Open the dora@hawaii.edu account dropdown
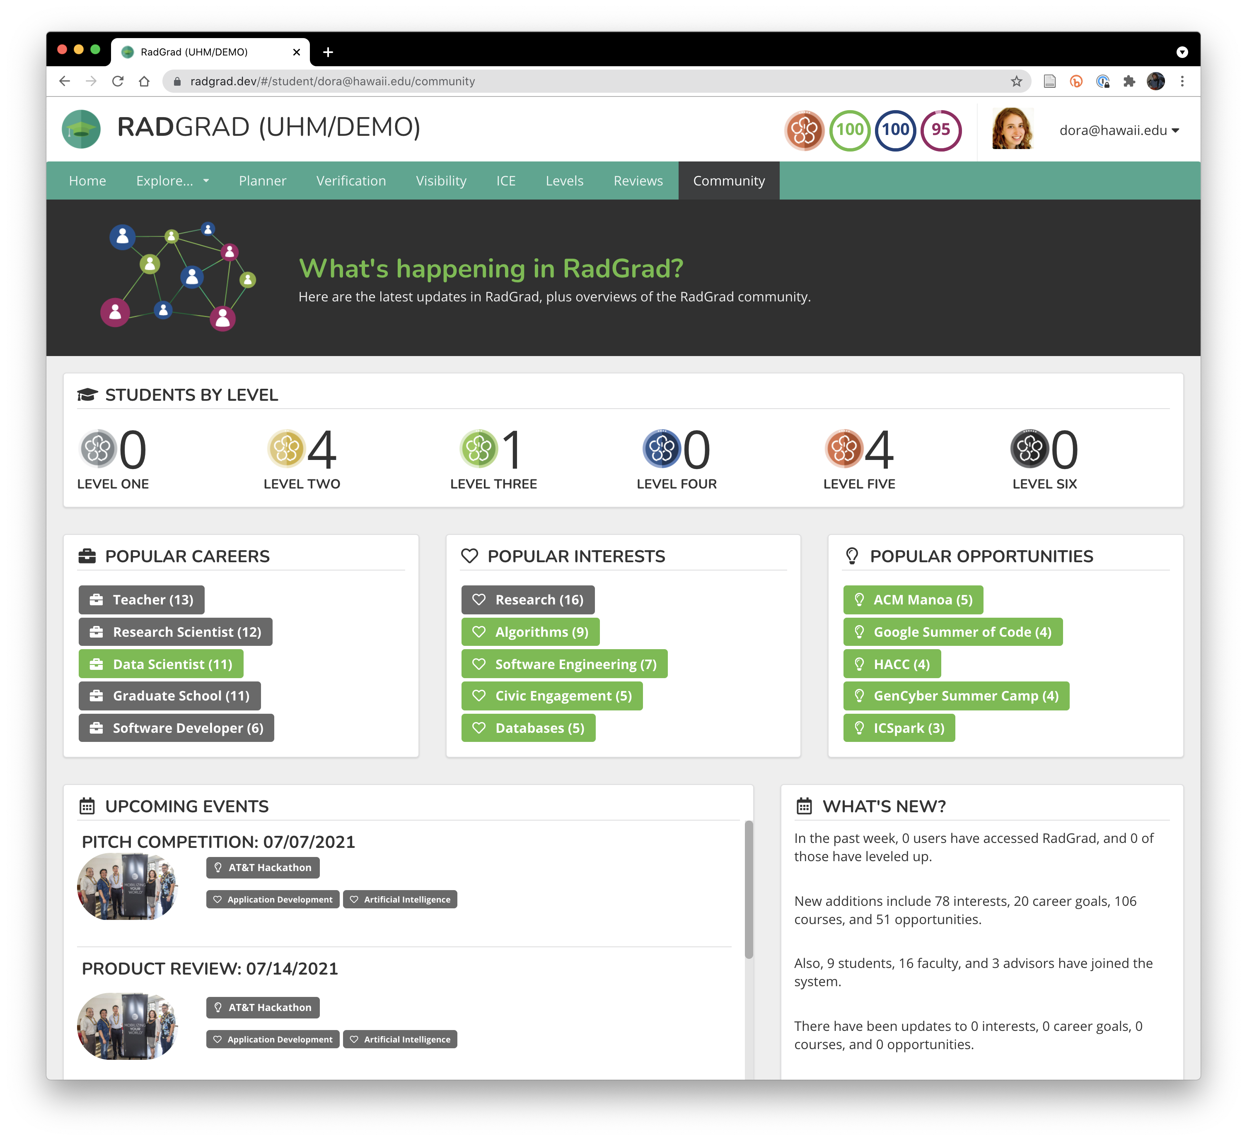Screen dimensions: 1247x1141 click(1118, 130)
